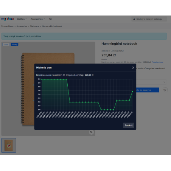Expand the Accessories dropdown arrow
This screenshot has height=171, width=171.
pyautogui.click(x=44, y=19)
